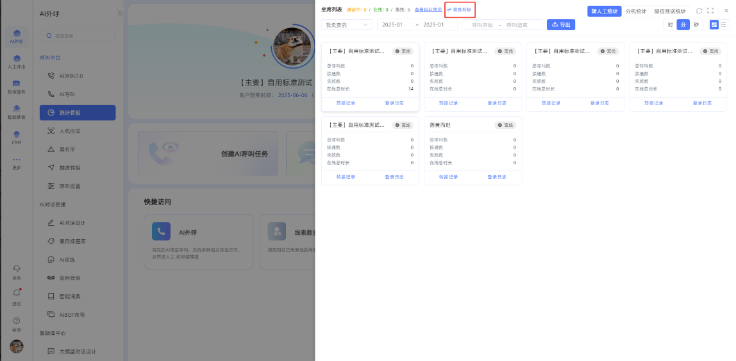The height and width of the screenshot is (361, 736).
Task: Click the refresh icon in panel header
Action: point(699,11)
